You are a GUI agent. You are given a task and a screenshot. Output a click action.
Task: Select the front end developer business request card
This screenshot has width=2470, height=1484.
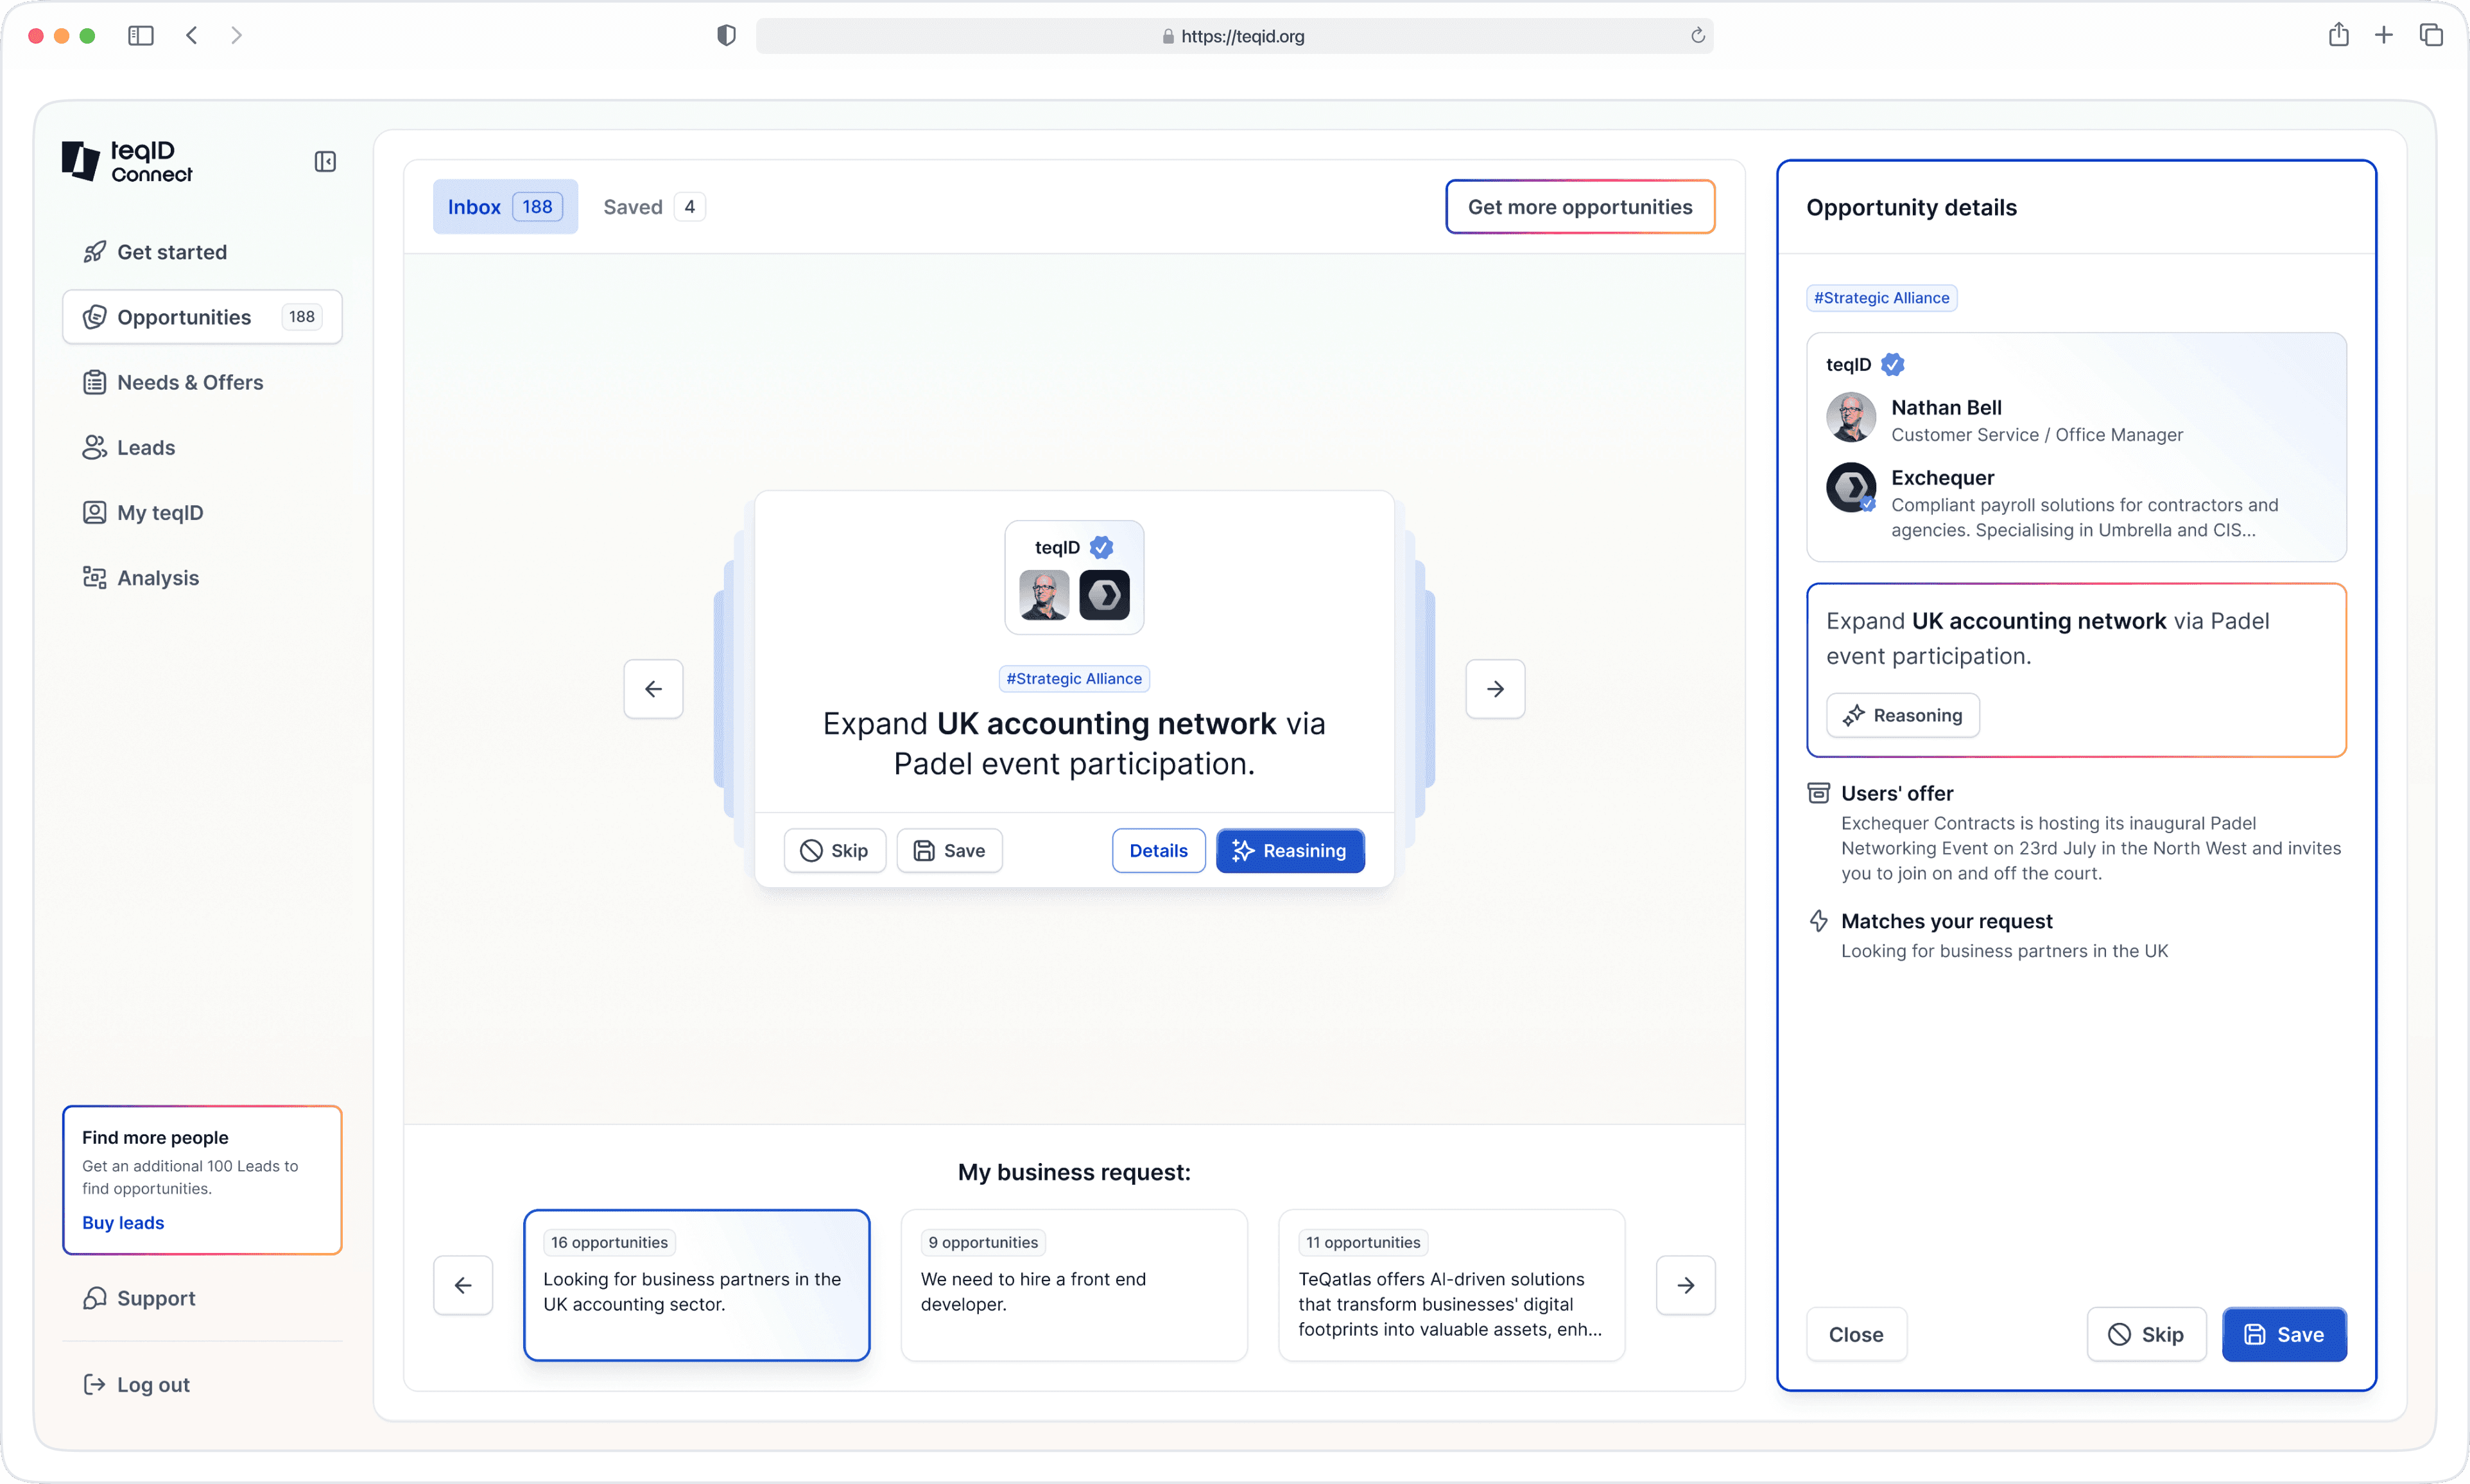coord(1074,1285)
